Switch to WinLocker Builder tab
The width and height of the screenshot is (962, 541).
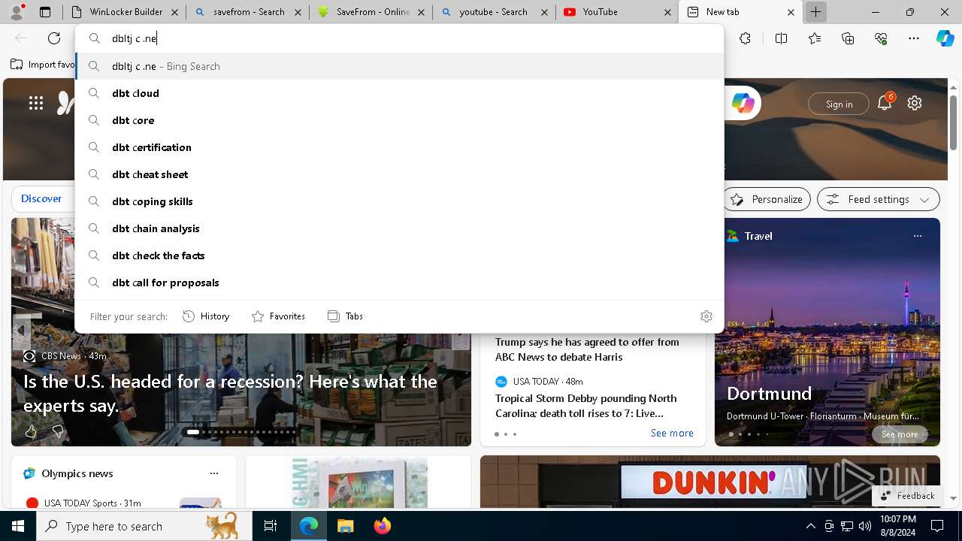pyautogui.click(x=124, y=12)
